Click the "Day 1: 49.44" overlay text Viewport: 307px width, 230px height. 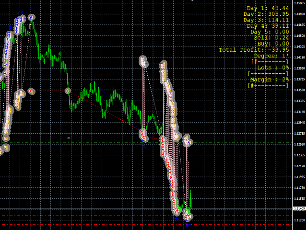(x=268, y=8)
